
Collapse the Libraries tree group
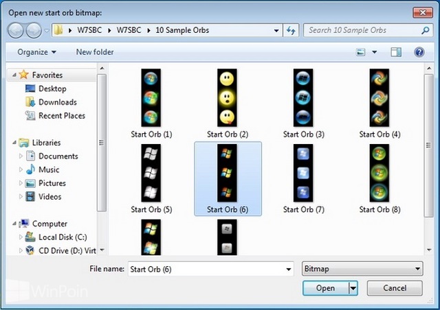tap(14, 143)
